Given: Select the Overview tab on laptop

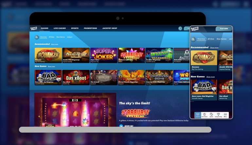Looking at the screenshot, I should [44, 37].
